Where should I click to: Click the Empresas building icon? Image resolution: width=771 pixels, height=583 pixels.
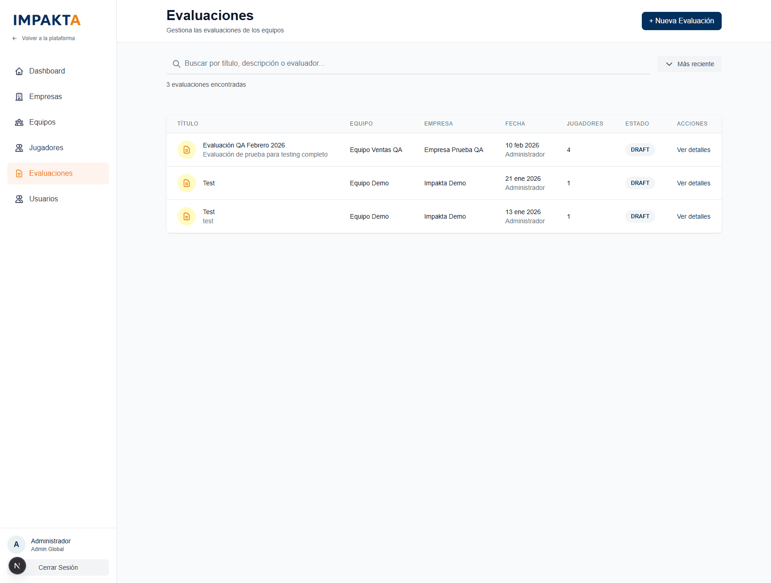[x=19, y=97]
